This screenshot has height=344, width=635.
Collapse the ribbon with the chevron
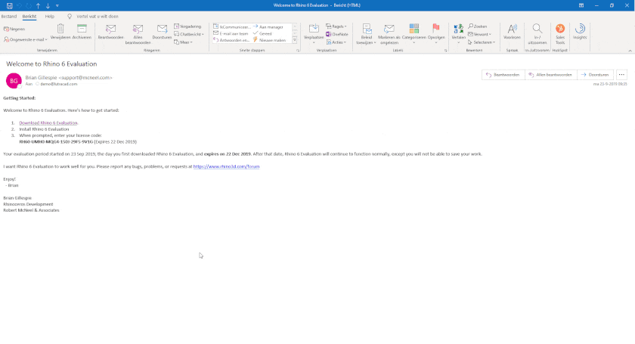pyautogui.click(x=630, y=51)
